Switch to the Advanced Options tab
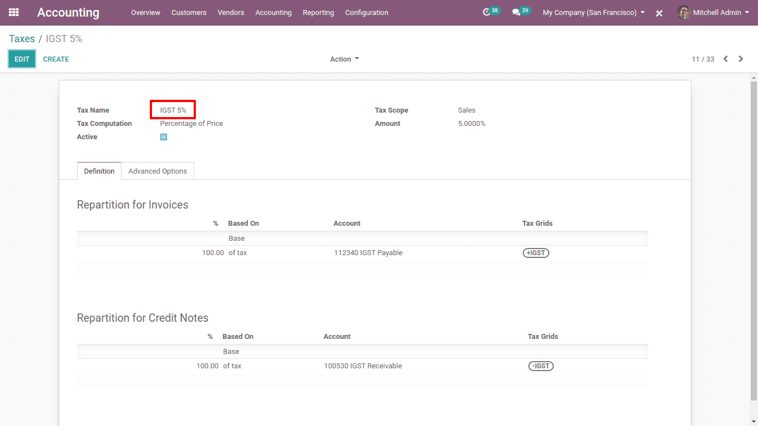Image resolution: width=758 pixels, height=426 pixels. click(x=158, y=171)
